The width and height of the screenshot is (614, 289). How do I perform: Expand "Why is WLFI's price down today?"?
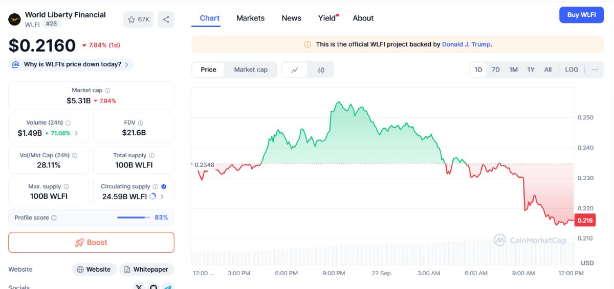(71, 64)
